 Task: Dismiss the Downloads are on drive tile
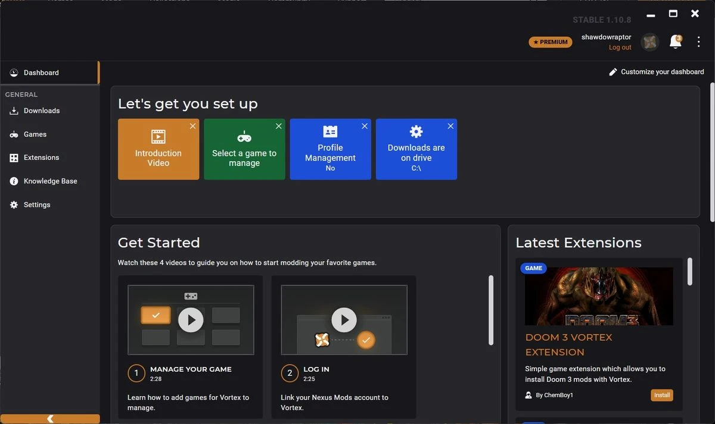450,126
